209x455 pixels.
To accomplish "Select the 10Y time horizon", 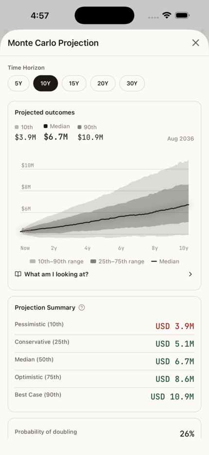I will click(46, 84).
